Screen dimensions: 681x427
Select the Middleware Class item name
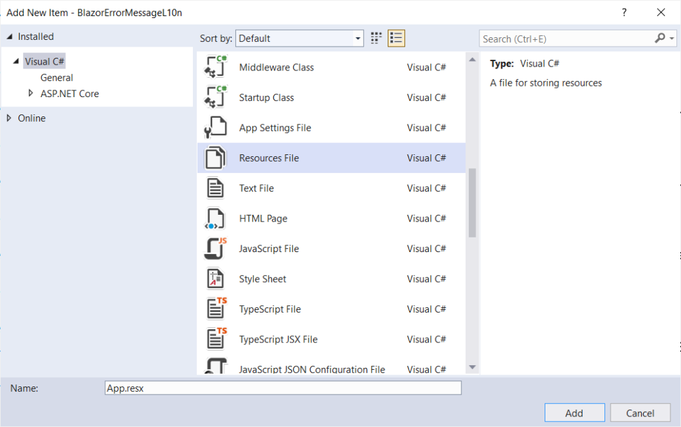point(276,67)
